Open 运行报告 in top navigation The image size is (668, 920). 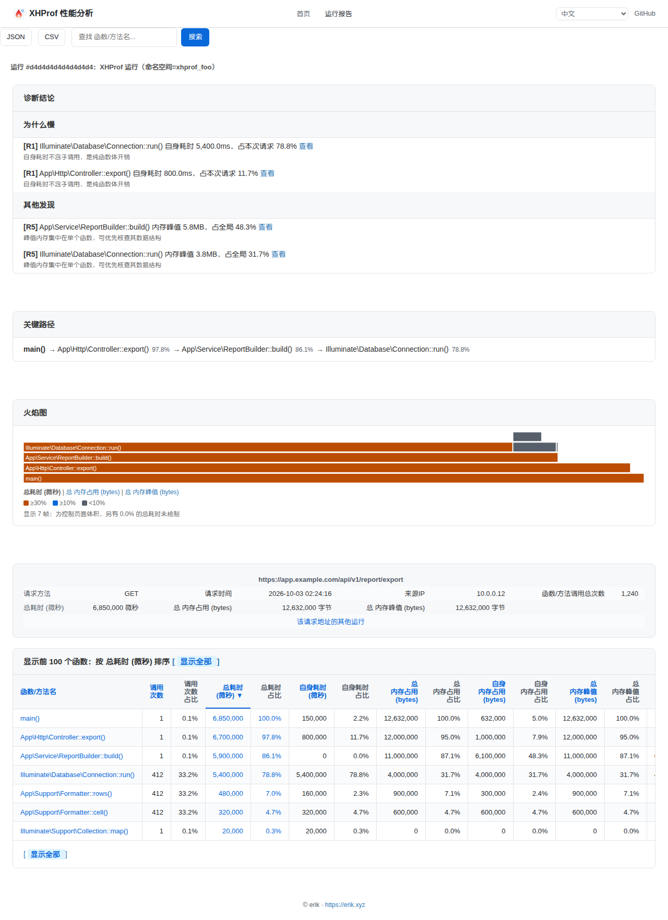338,14
